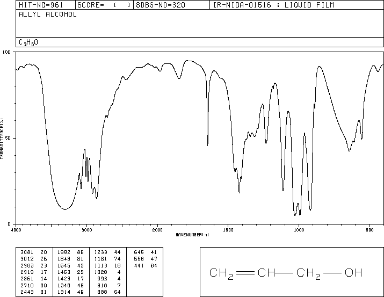Click transmittance value 41 beside peak 646

154,252
